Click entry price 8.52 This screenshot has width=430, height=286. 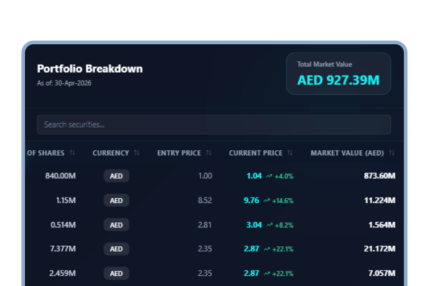(205, 200)
